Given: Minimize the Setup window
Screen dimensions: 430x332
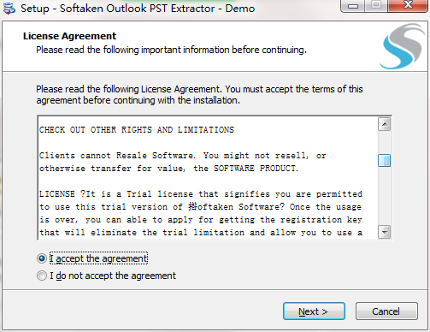Looking at the screenshot, I should (x=353, y=6).
